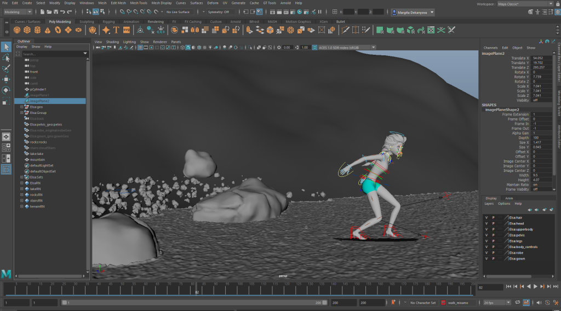This screenshot has height=311, width=561.
Task: Expand the Elsa:geo node
Action: coord(22,107)
